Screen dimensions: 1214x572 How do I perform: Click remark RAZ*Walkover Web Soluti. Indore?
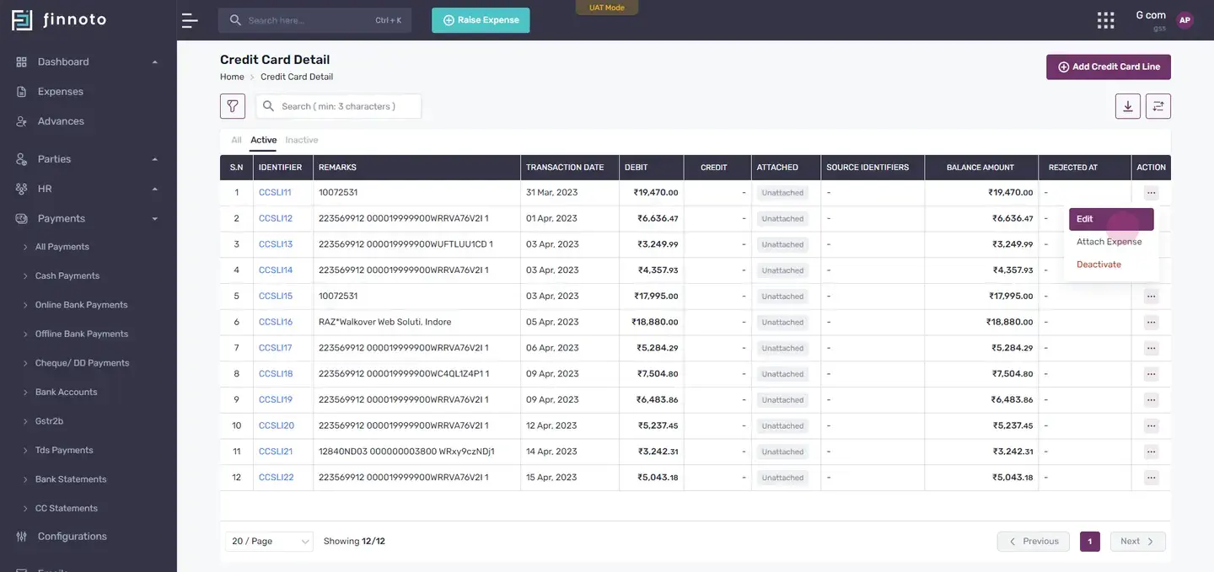click(384, 323)
